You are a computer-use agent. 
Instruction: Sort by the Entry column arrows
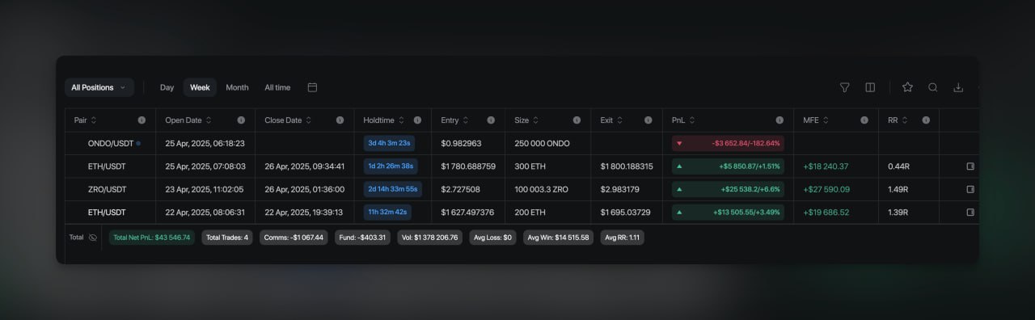(x=467, y=120)
